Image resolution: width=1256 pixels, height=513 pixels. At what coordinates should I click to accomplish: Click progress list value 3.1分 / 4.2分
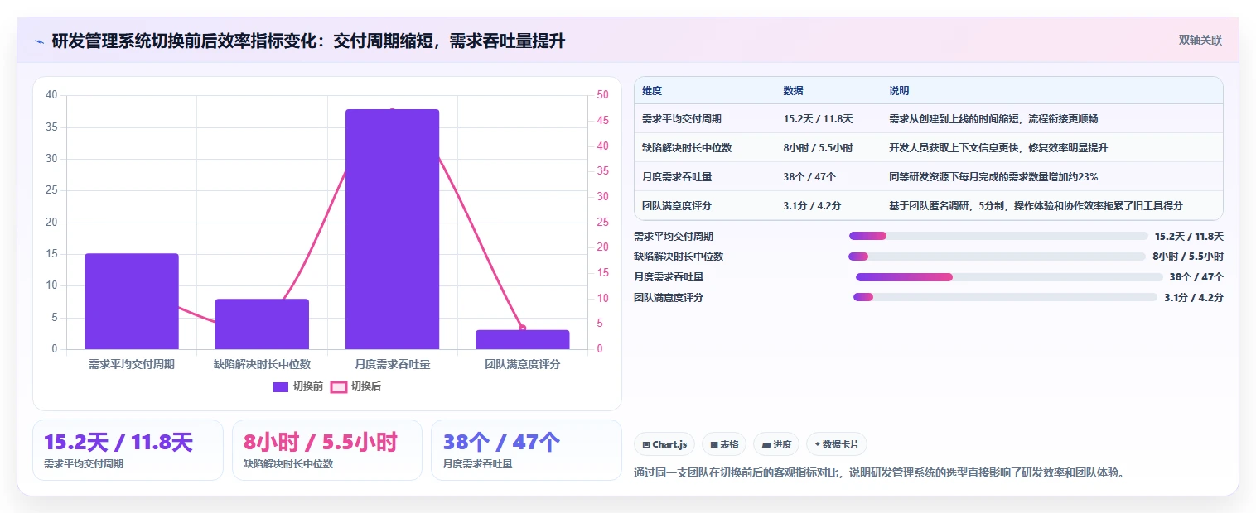point(1194,297)
